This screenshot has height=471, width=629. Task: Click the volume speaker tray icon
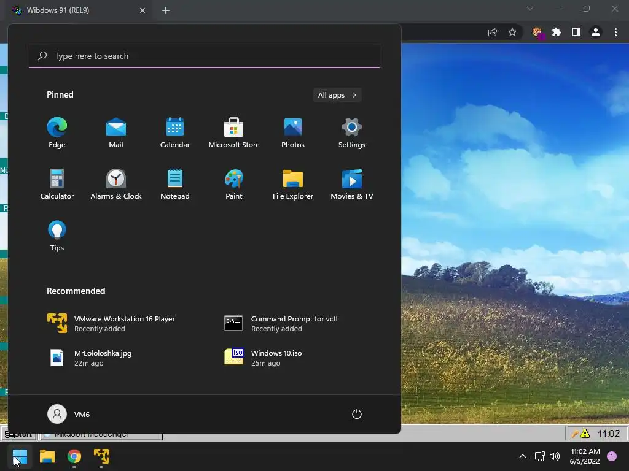(x=555, y=456)
